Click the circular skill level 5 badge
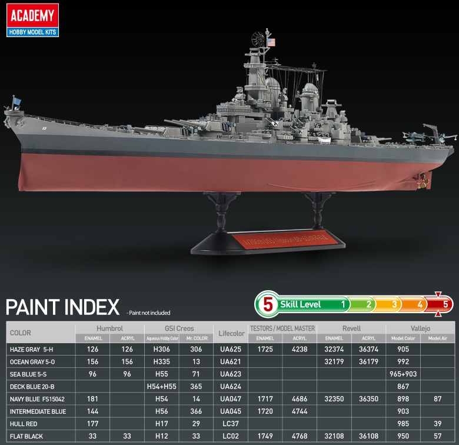 pyautogui.click(x=268, y=304)
